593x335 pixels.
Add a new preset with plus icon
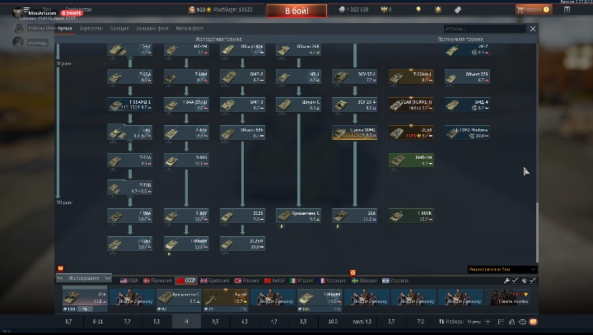pos(488,322)
